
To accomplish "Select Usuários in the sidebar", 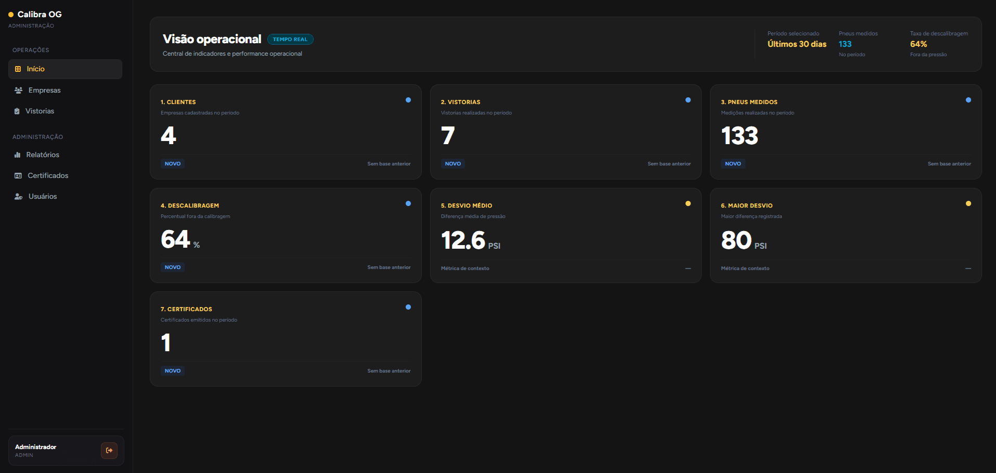I will point(65,197).
